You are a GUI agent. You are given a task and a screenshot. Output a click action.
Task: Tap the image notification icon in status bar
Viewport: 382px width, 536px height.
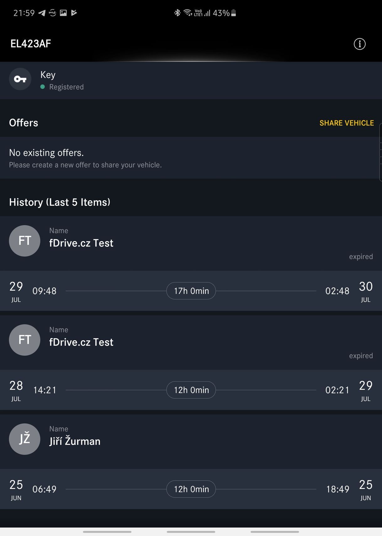point(63,13)
